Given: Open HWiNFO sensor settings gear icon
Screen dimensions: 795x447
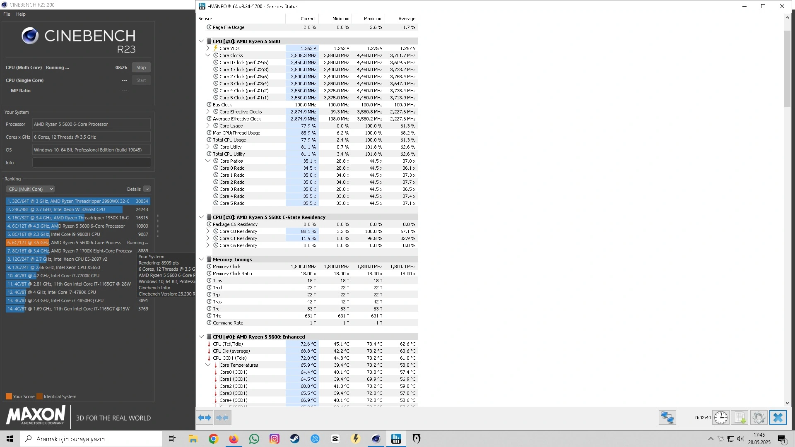Looking at the screenshot, I should click(759, 418).
